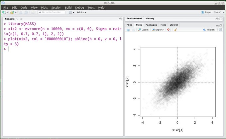Open the Session menu
Image resolution: width=226 pixels, height=139 pixels.
56,8
